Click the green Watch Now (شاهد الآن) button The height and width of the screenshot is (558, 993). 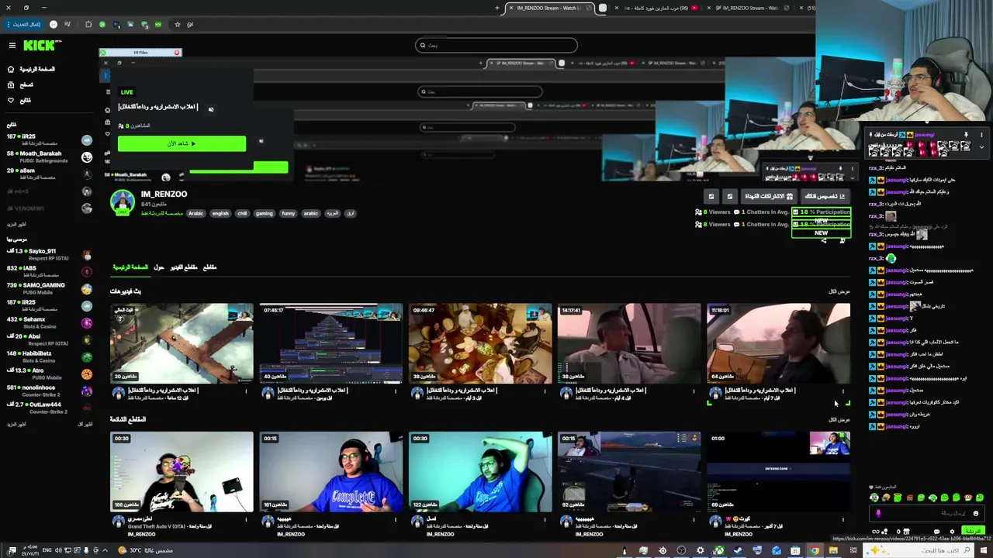pyautogui.click(x=182, y=143)
